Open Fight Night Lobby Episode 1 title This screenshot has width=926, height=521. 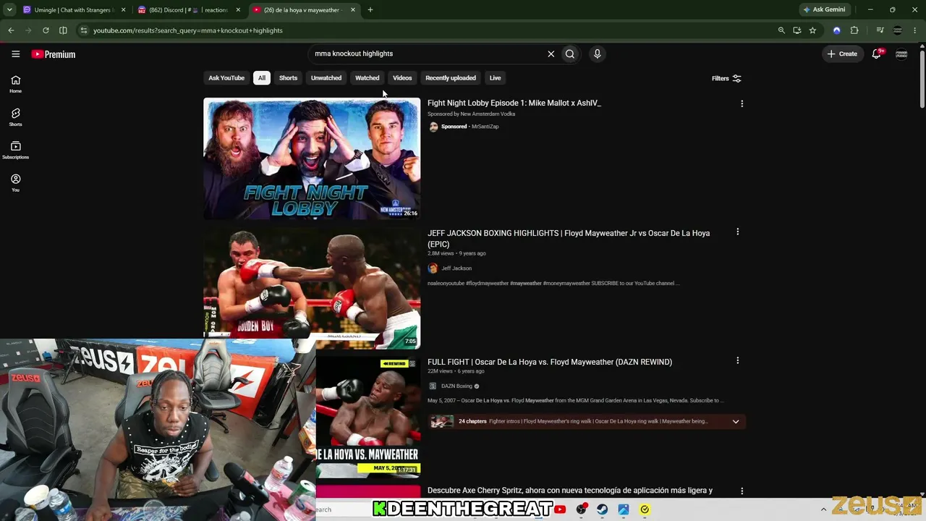514,103
